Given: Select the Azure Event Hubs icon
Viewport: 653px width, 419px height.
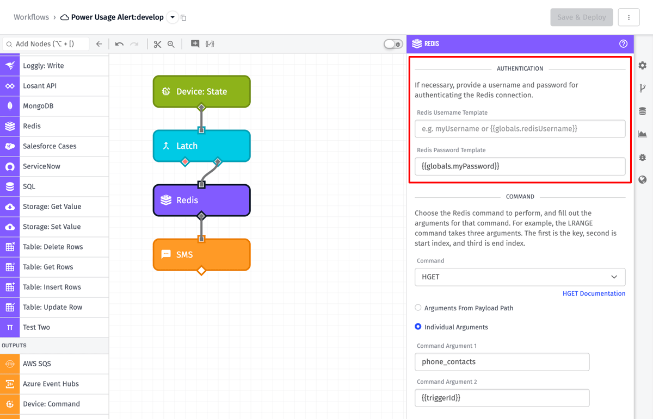Looking at the screenshot, I should click(x=10, y=384).
